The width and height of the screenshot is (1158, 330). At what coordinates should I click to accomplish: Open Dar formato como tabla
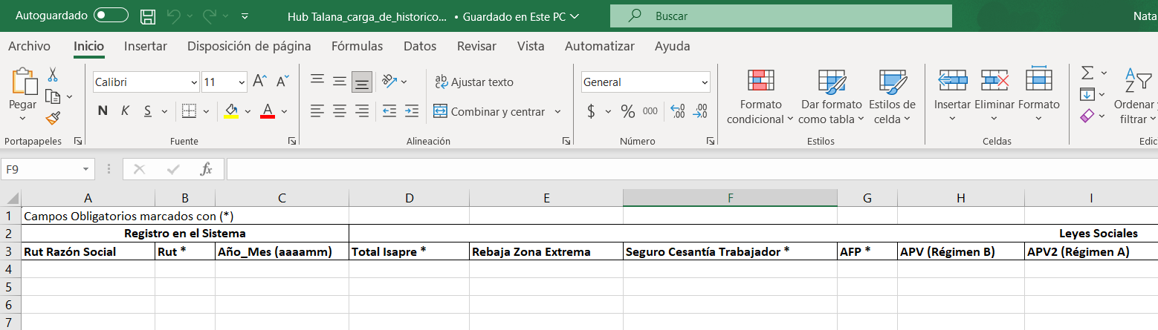pos(831,97)
